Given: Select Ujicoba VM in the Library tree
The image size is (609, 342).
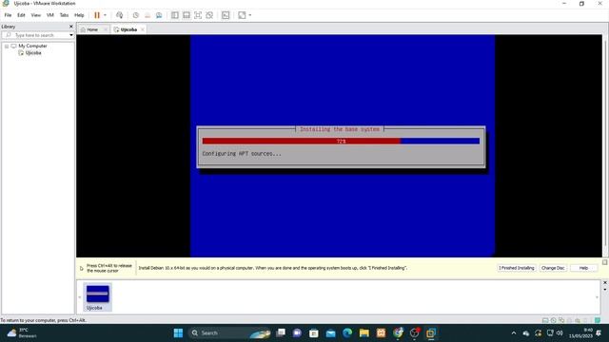Looking at the screenshot, I should (33, 53).
